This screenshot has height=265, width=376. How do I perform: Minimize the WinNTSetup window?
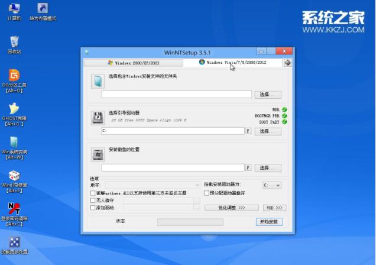click(261, 51)
